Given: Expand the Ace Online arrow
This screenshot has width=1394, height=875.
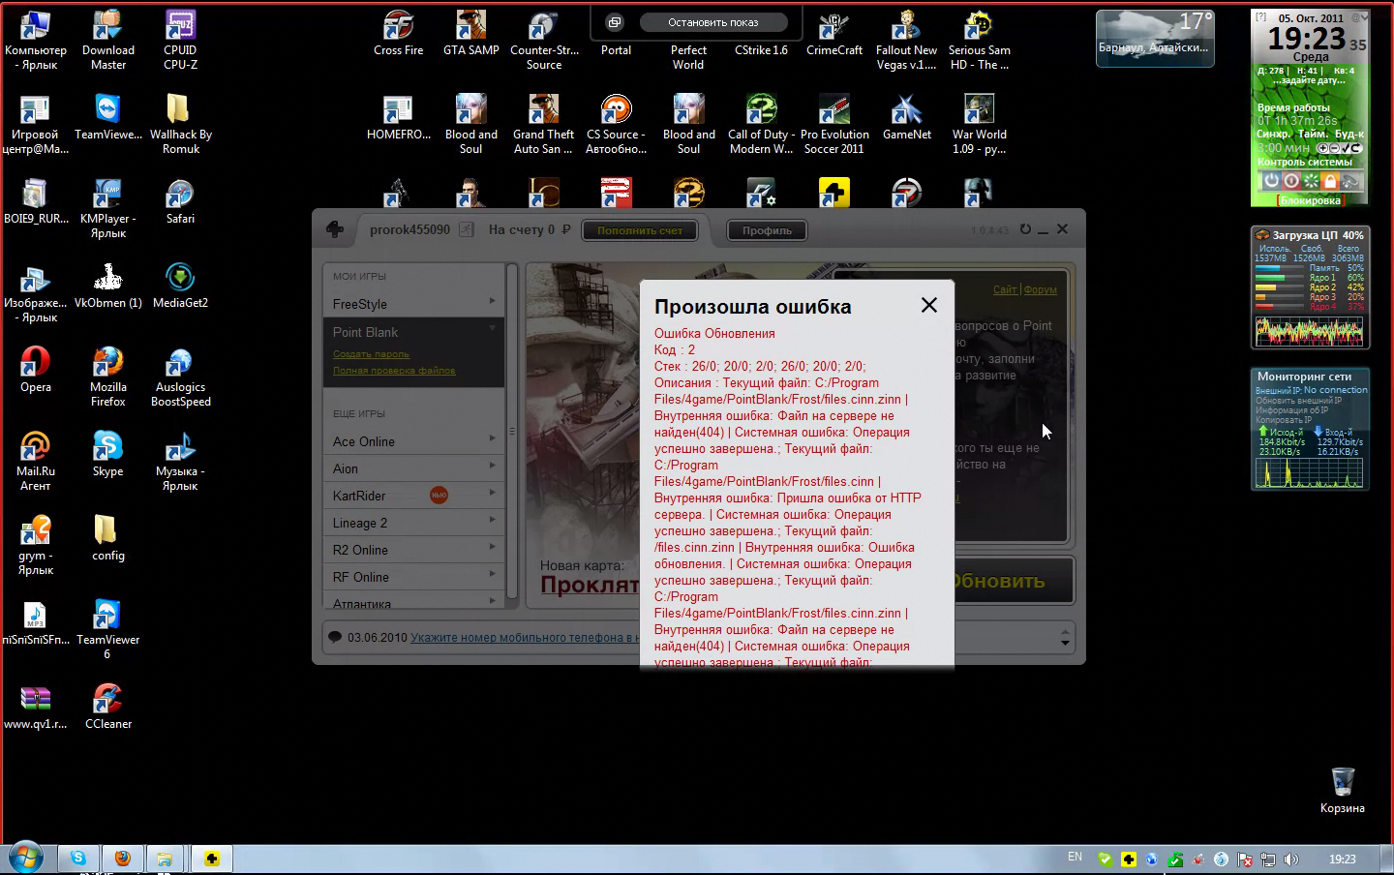Looking at the screenshot, I should [493, 438].
